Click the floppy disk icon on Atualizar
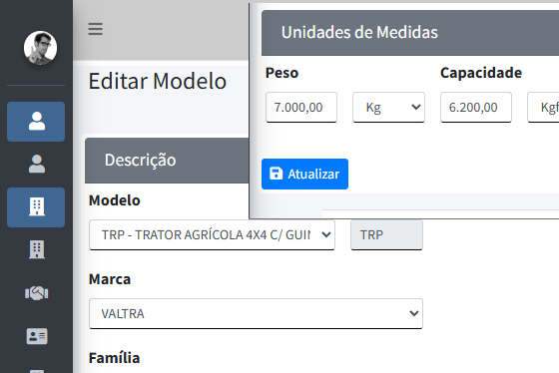 (x=276, y=174)
